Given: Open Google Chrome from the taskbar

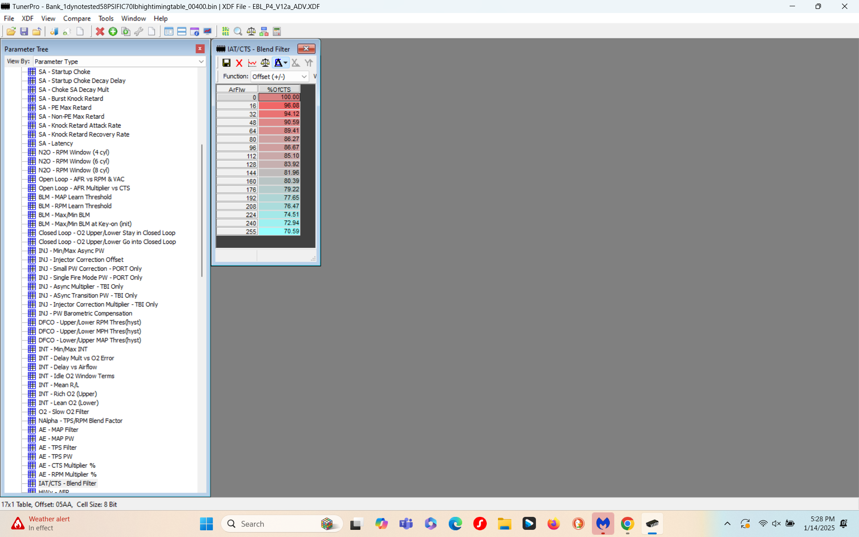Looking at the screenshot, I should tap(627, 524).
